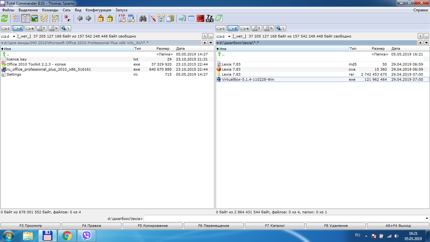Go forward with the right arrow icon
The image size is (430, 242).
88,18
